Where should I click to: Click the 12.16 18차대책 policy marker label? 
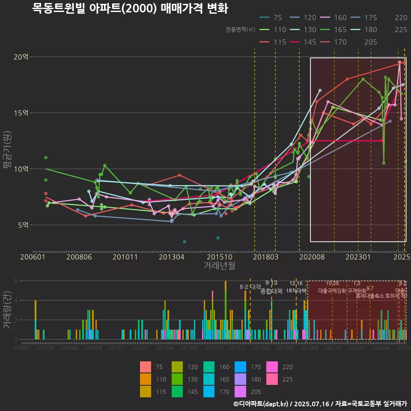click(296, 287)
